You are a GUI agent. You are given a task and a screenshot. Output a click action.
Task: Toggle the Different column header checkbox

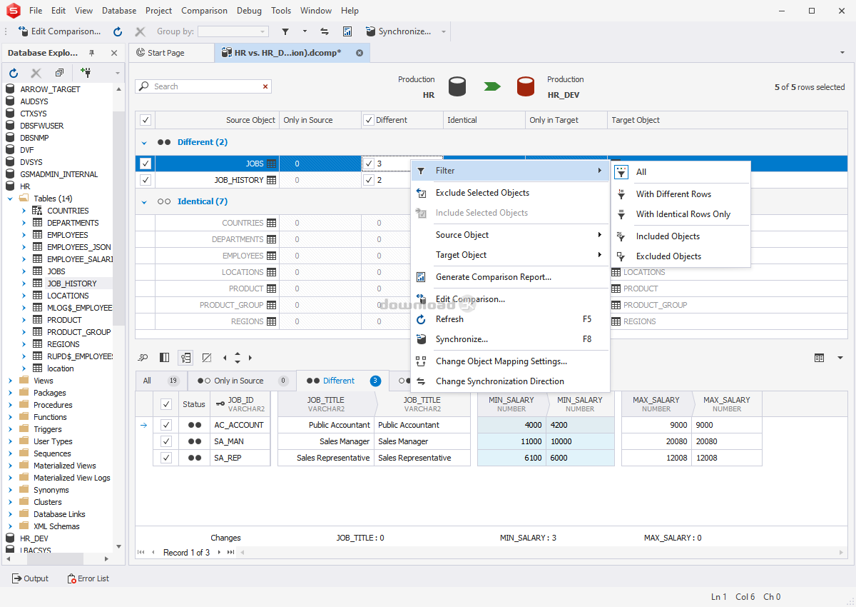point(369,120)
